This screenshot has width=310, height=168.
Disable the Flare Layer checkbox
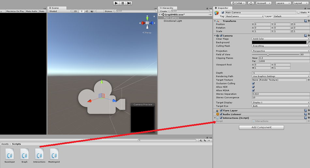[221, 111]
